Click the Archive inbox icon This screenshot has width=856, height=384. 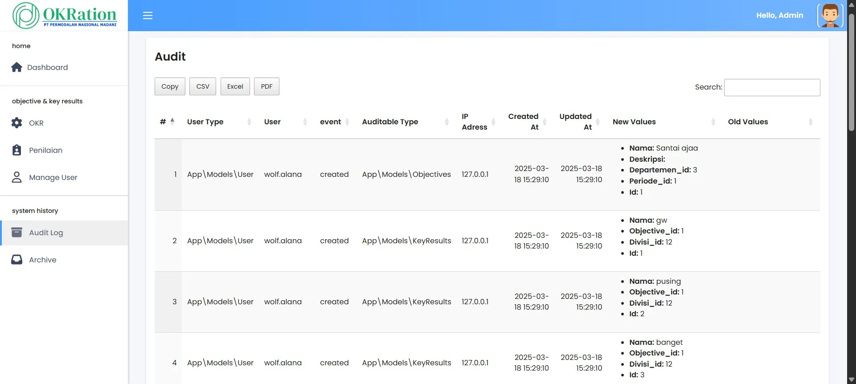point(16,260)
